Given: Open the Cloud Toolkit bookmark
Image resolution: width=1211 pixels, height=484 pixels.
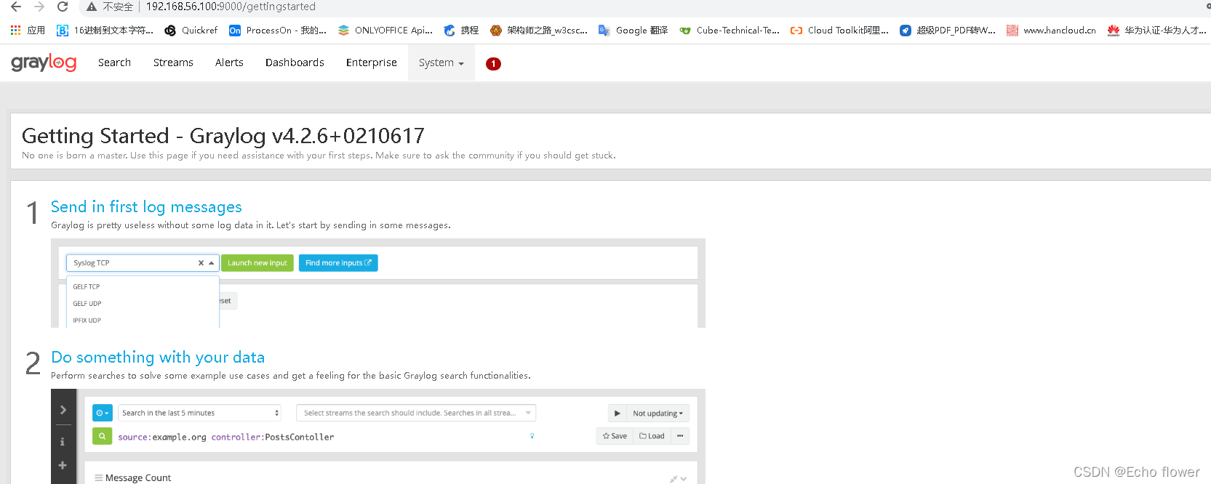Looking at the screenshot, I should pyautogui.click(x=840, y=30).
